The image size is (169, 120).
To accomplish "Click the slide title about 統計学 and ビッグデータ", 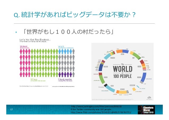I will [x=75, y=15].
